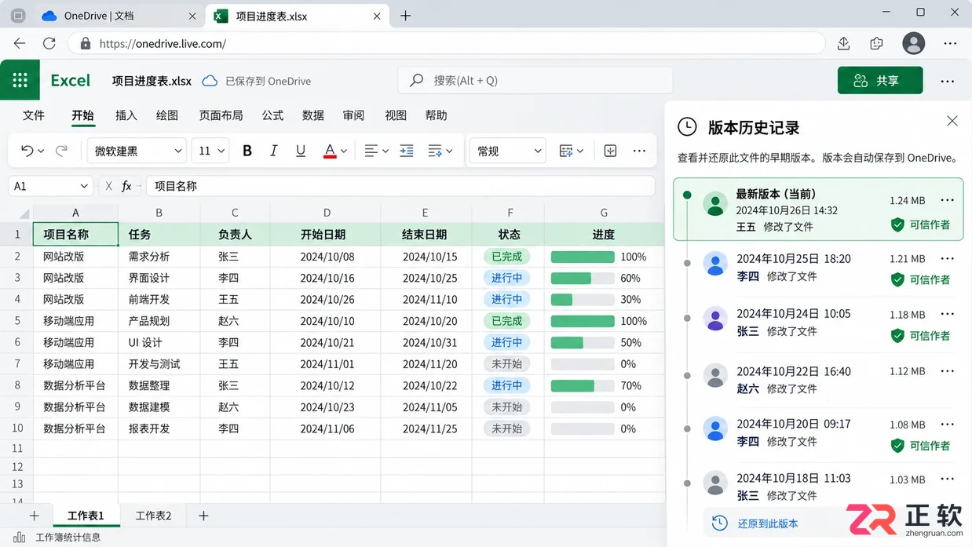972x547 pixels.
Task: Click the fx insert function icon
Action: coord(126,186)
